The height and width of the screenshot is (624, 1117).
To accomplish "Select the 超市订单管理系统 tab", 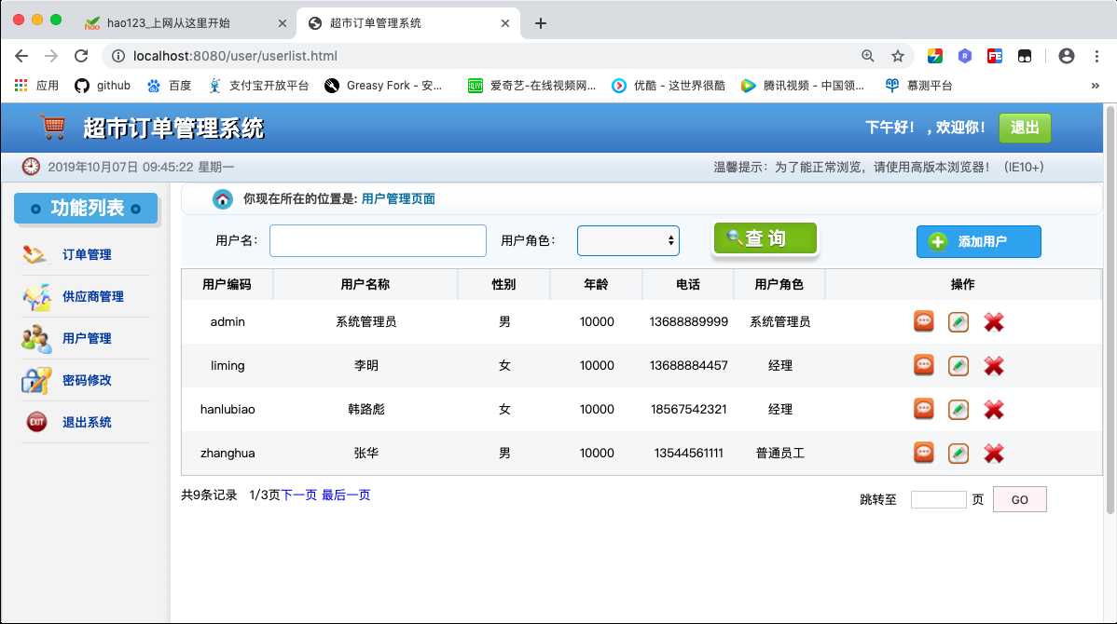I will [407, 22].
